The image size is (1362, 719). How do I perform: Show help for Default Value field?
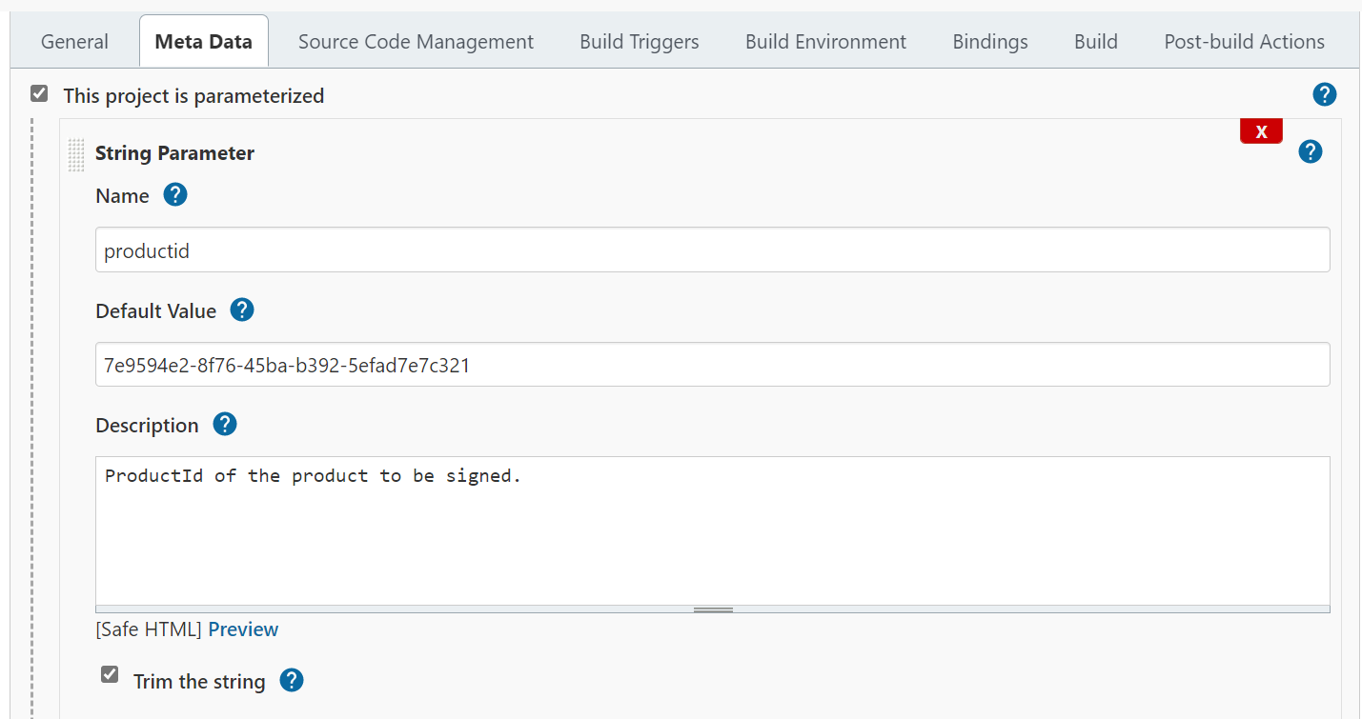(242, 310)
